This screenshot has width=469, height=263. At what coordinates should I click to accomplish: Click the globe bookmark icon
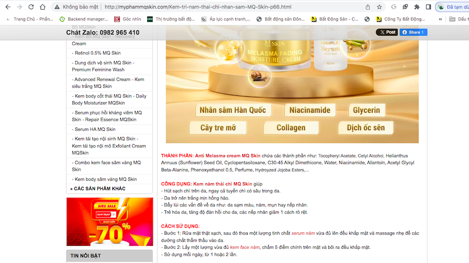pos(367,19)
